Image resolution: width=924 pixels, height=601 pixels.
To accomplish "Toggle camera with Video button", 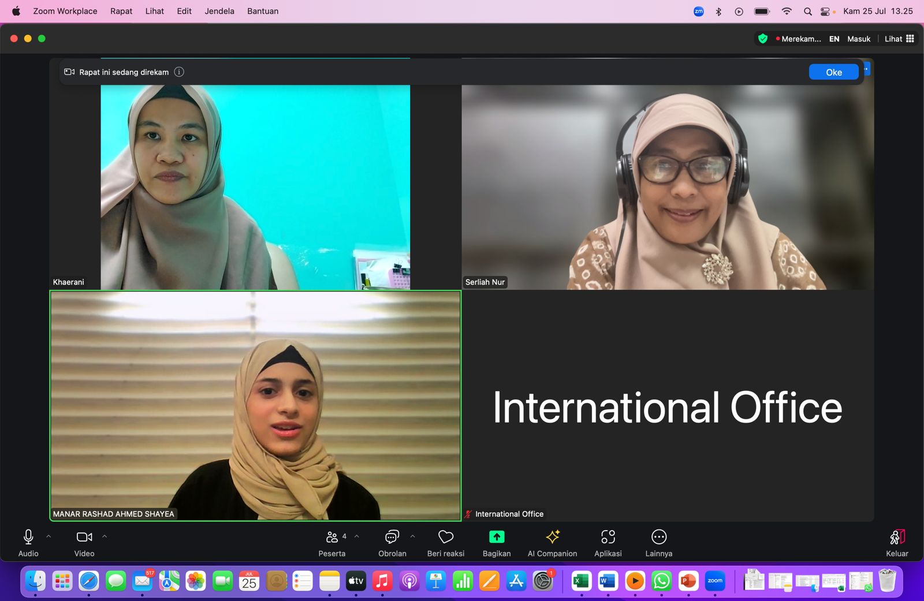I will point(84,537).
